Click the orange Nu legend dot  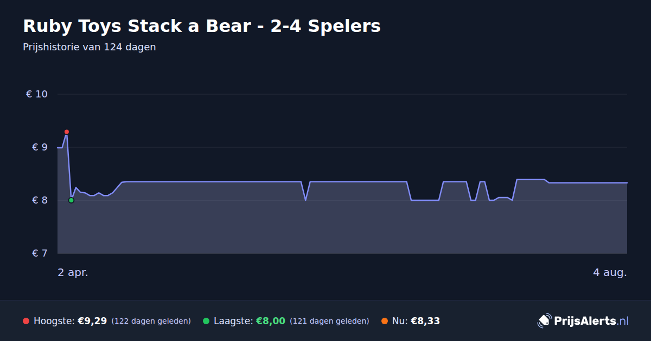(x=385, y=321)
